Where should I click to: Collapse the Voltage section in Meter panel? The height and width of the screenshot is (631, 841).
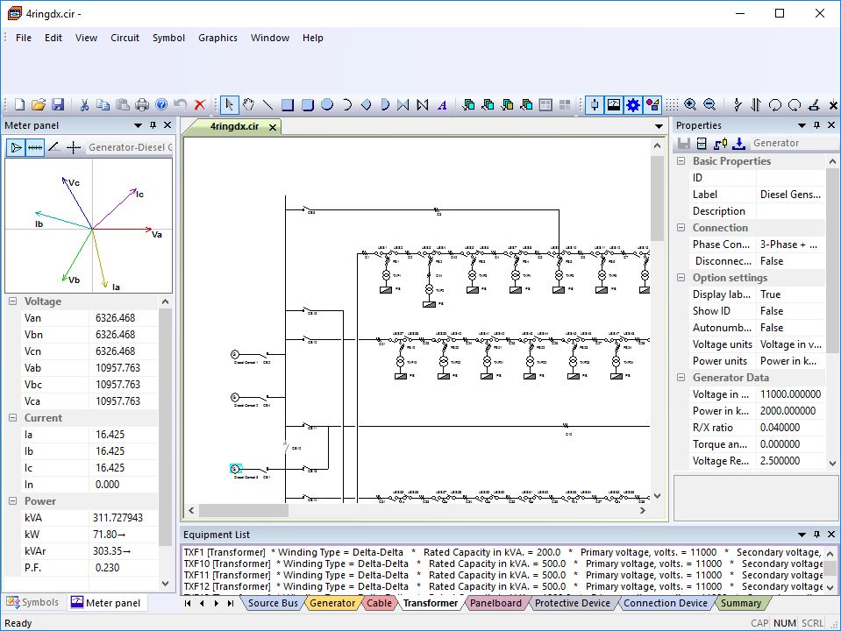click(x=12, y=301)
